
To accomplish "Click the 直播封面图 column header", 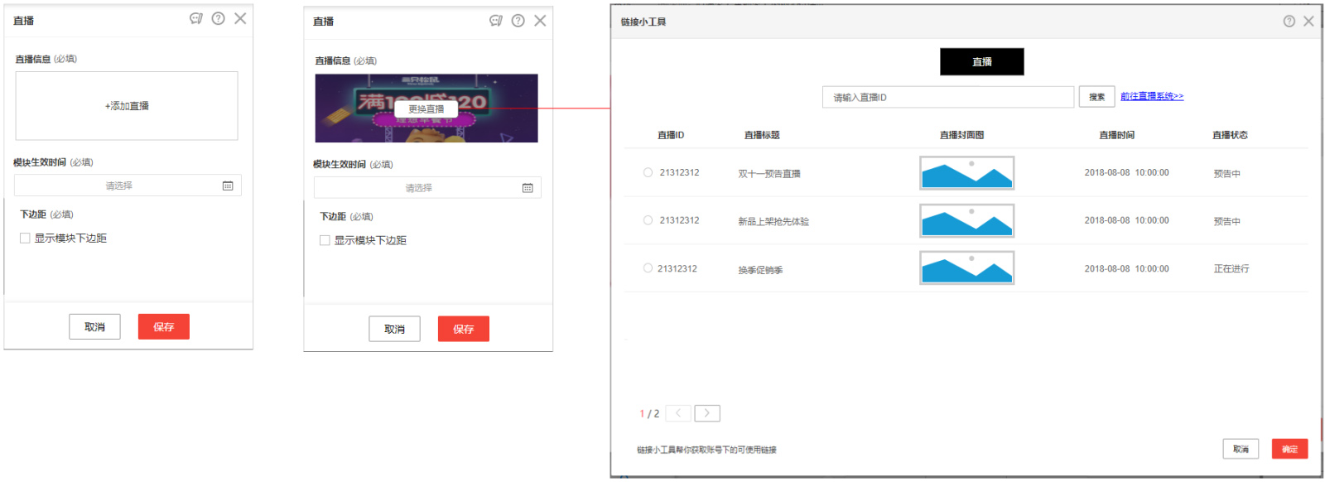I will [x=961, y=135].
